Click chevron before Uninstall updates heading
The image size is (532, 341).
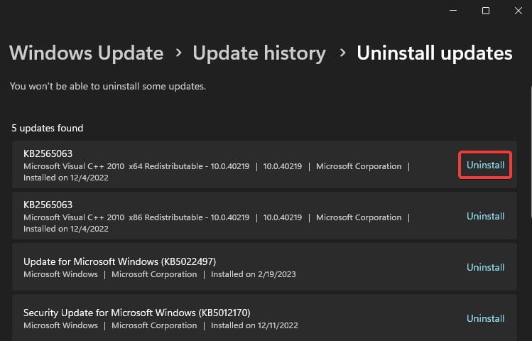click(342, 53)
